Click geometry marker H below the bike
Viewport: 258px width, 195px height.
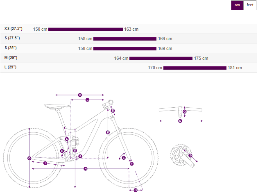86,169
